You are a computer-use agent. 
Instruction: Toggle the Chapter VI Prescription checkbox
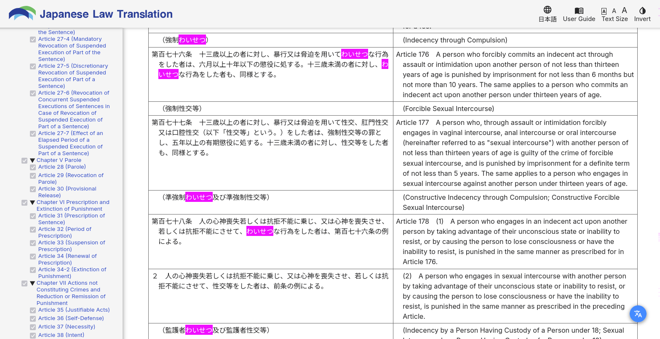click(x=24, y=203)
